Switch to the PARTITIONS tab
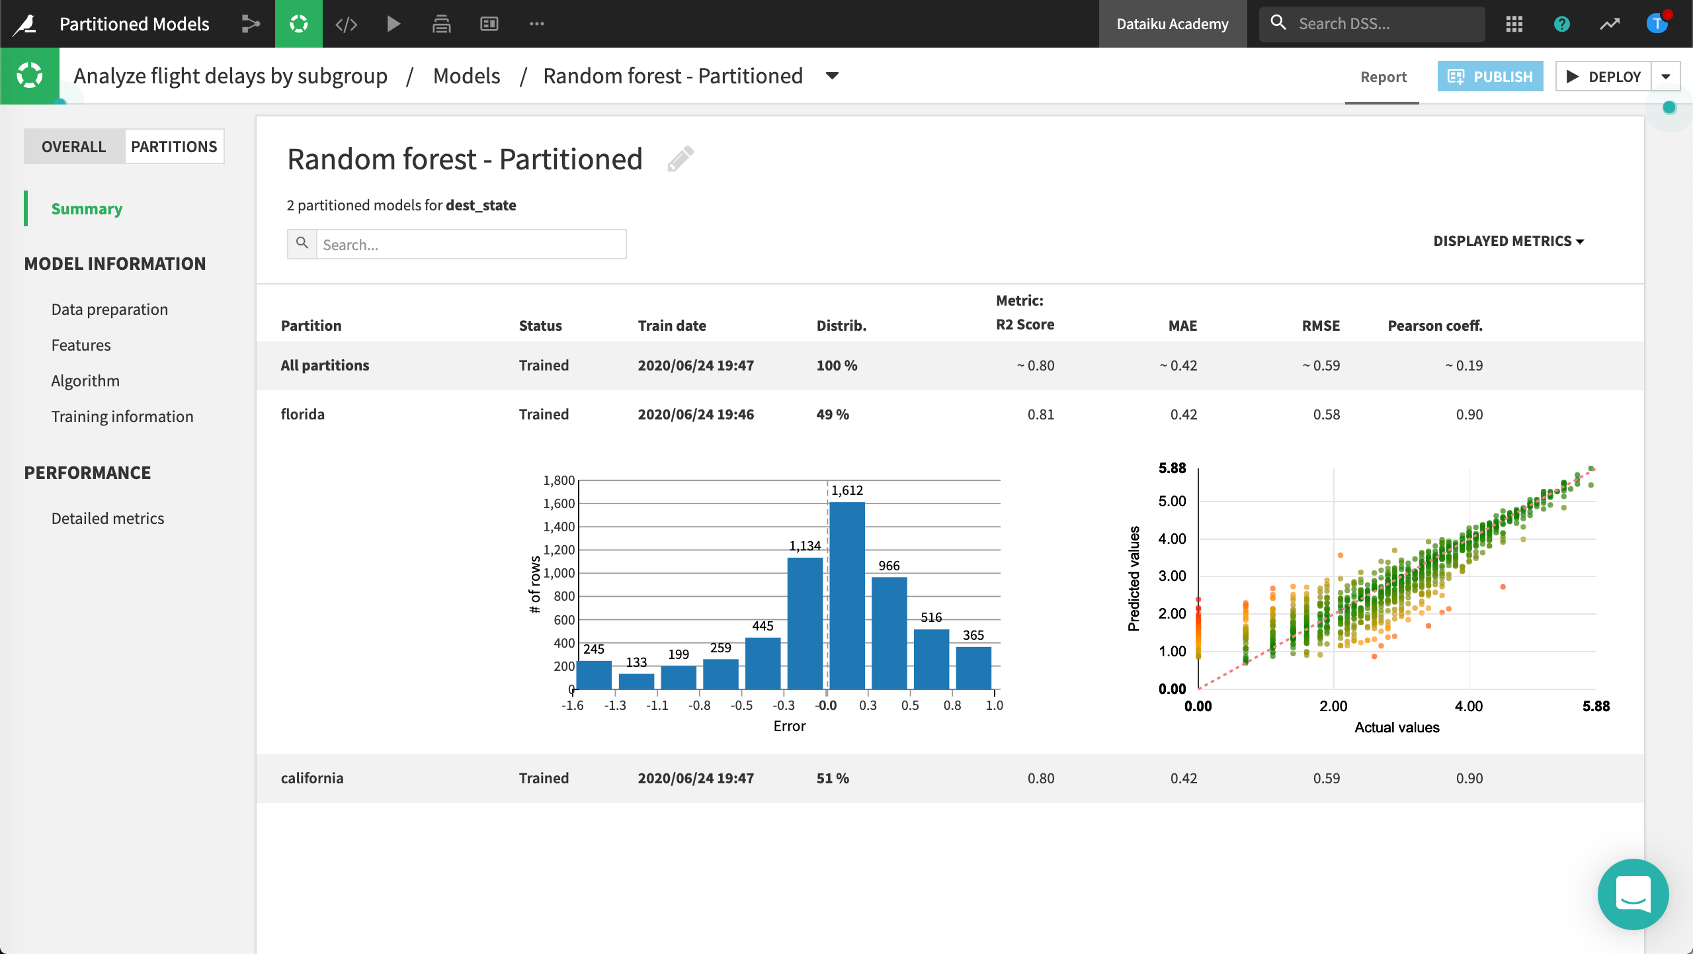1693x954 pixels. click(173, 146)
